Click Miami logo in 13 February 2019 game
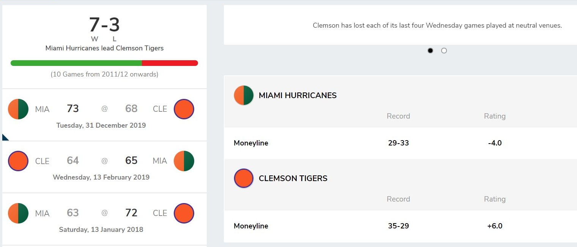Screen dimensions: 577x247 (x=184, y=161)
